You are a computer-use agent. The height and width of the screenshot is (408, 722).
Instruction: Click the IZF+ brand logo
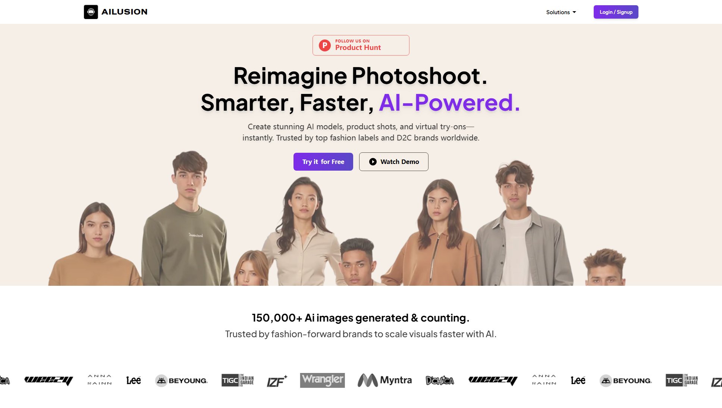pyautogui.click(x=277, y=381)
